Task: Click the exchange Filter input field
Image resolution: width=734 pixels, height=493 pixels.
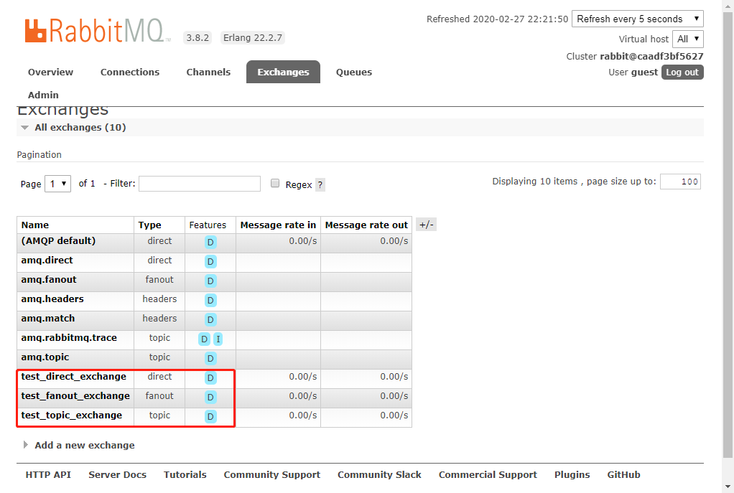Action: coord(200,184)
